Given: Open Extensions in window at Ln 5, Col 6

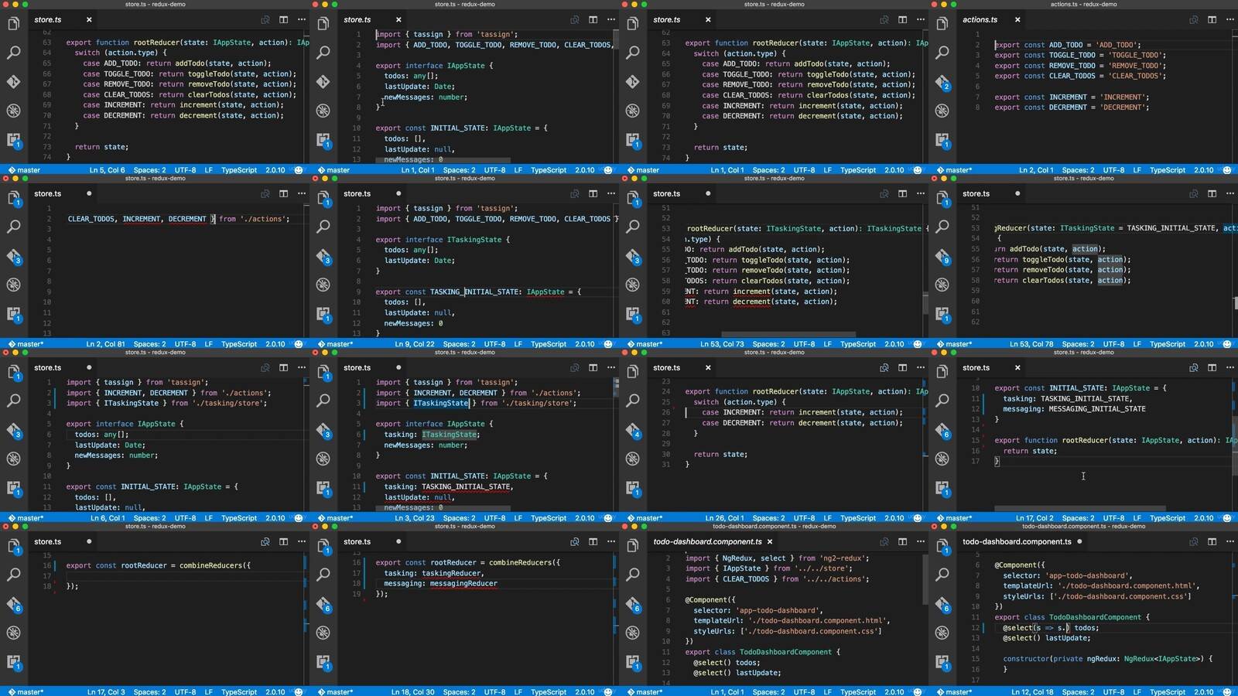Looking at the screenshot, I should point(13,140).
